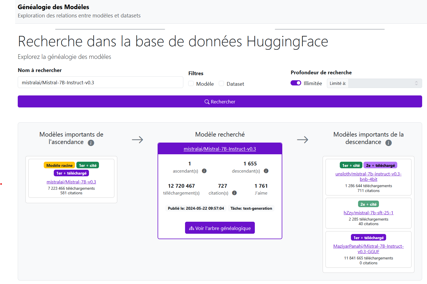Click the magnifier icon inside the Rechercher button

pos(207,102)
